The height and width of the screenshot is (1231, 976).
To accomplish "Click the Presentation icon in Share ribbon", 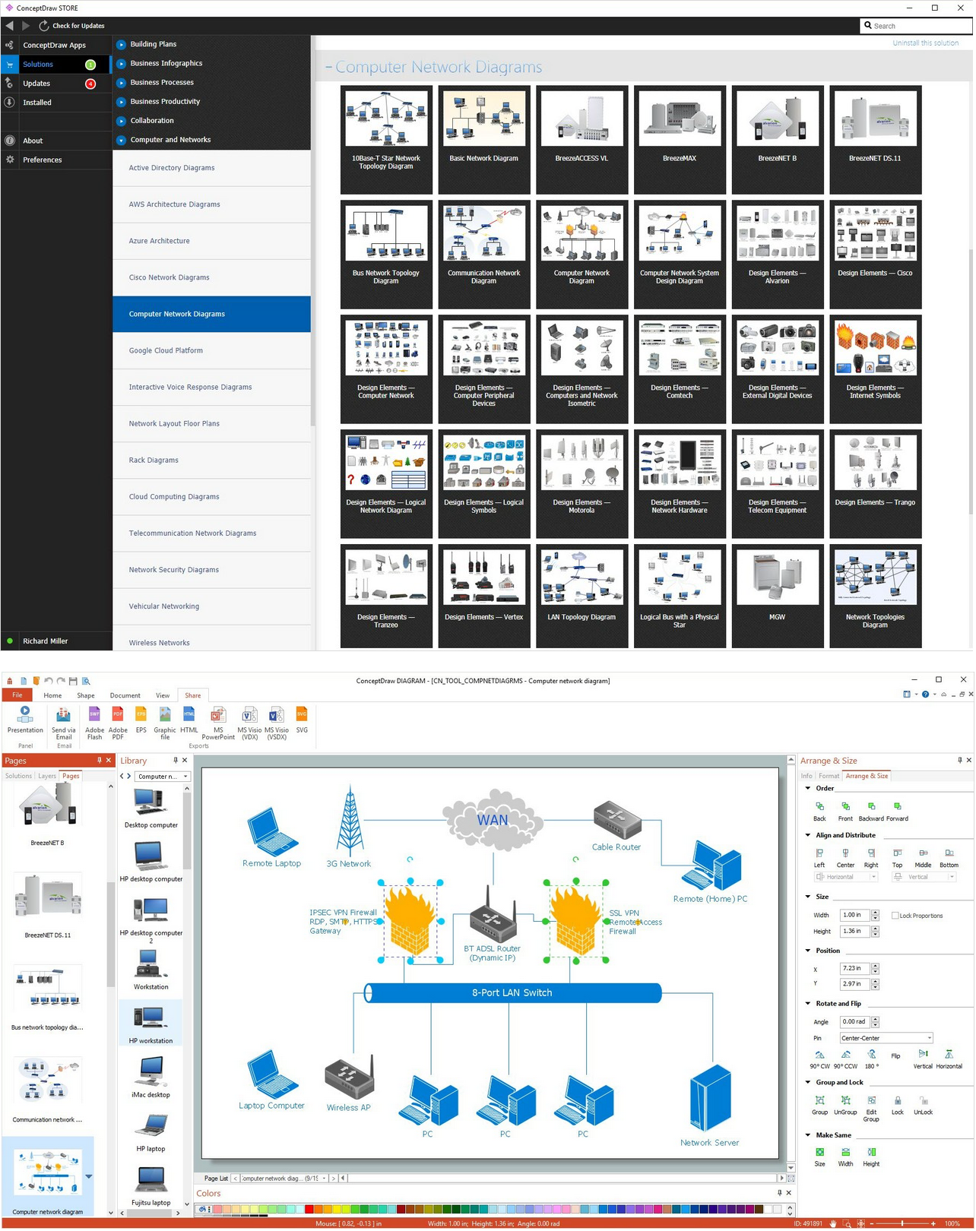I will (25, 720).
